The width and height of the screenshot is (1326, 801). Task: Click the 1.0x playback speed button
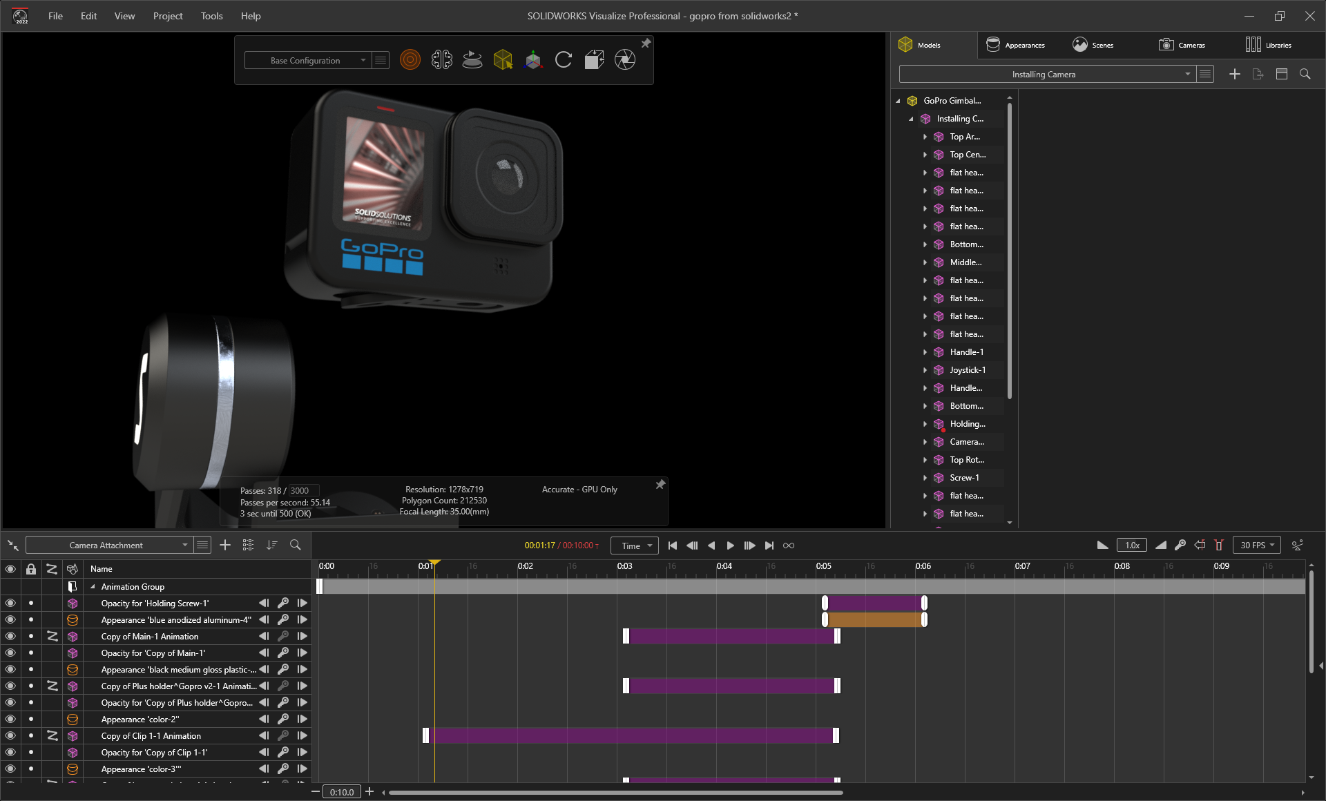(x=1132, y=545)
